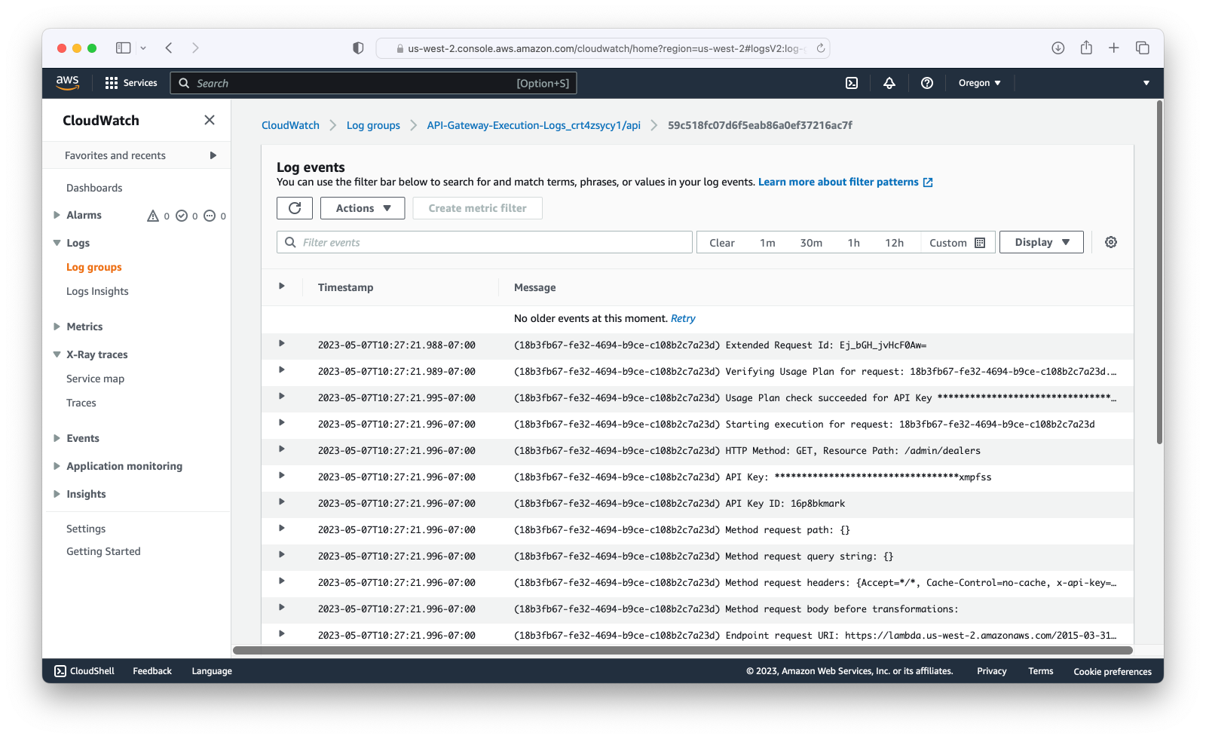1206x739 pixels.
Task: Open log events settings gear
Action: coord(1111,242)
